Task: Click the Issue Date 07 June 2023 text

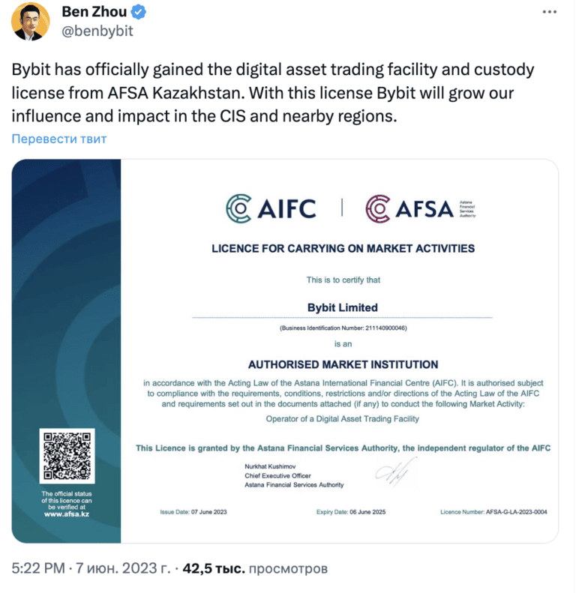Action: [x=193, y=511]
